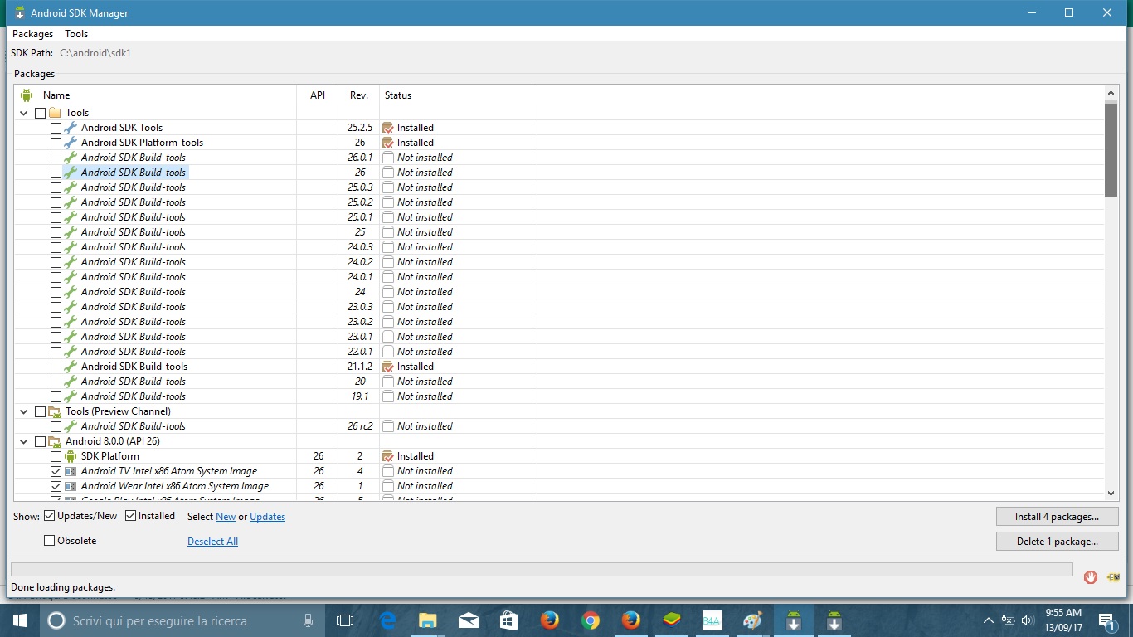Show hidden system tray icons
The width and height of the screenshot is (1133, 637).
click(x=988, y=620)
